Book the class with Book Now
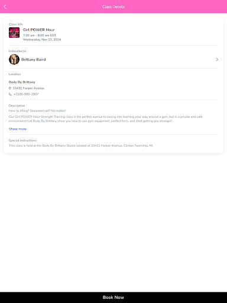This screenshot has height=303, width=227. [x=113, y=298]
